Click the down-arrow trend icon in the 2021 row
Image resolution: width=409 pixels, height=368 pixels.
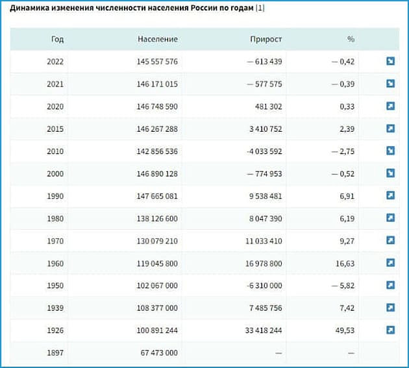point(390,84)
